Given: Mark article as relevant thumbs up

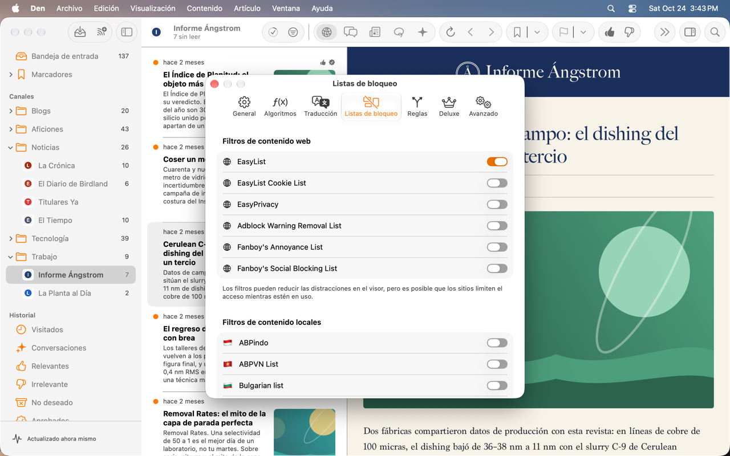Looking at the screenshot, I should (610, 32).
